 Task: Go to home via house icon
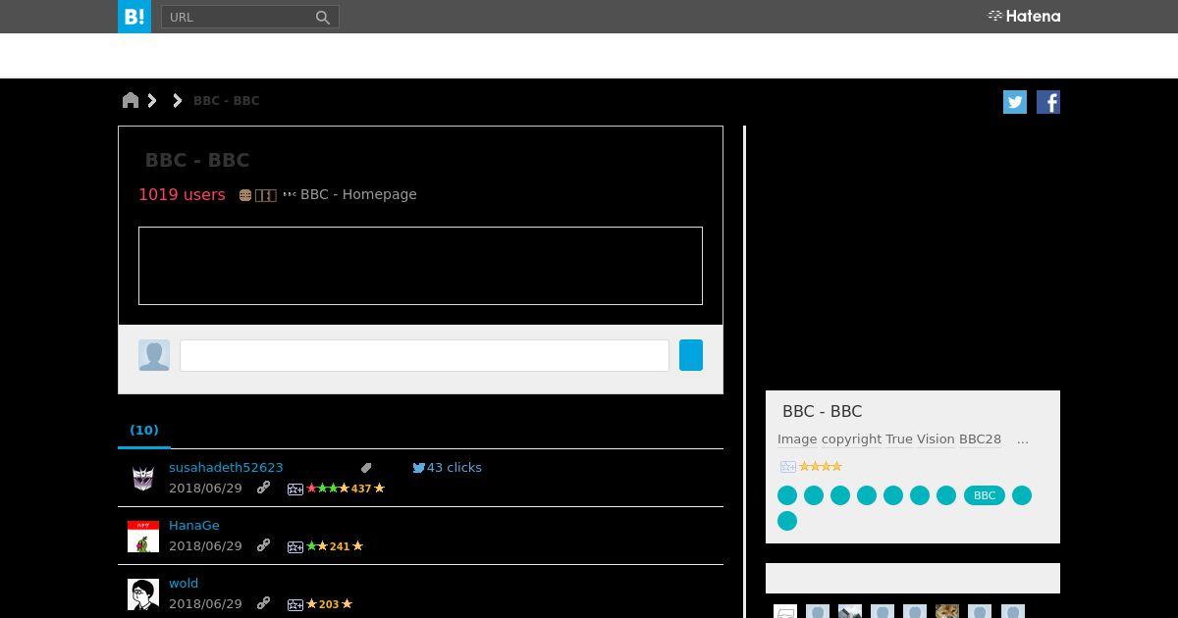[x=131, y=100]
